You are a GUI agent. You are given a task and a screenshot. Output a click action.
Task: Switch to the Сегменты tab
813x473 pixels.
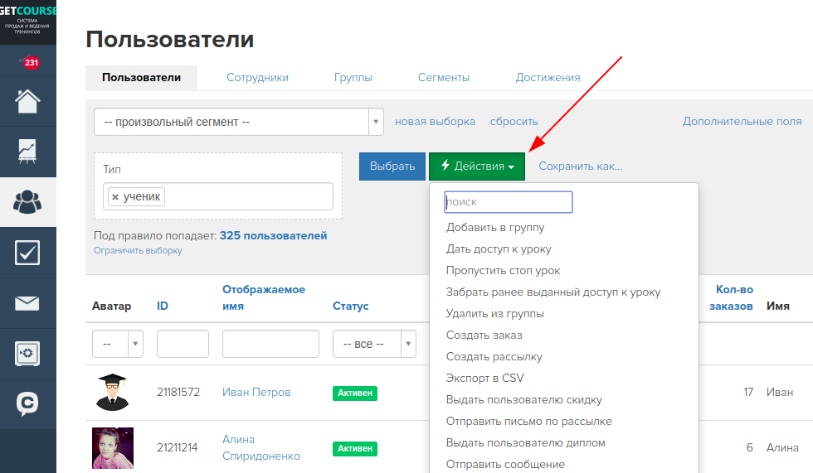(x=444, y=78)
